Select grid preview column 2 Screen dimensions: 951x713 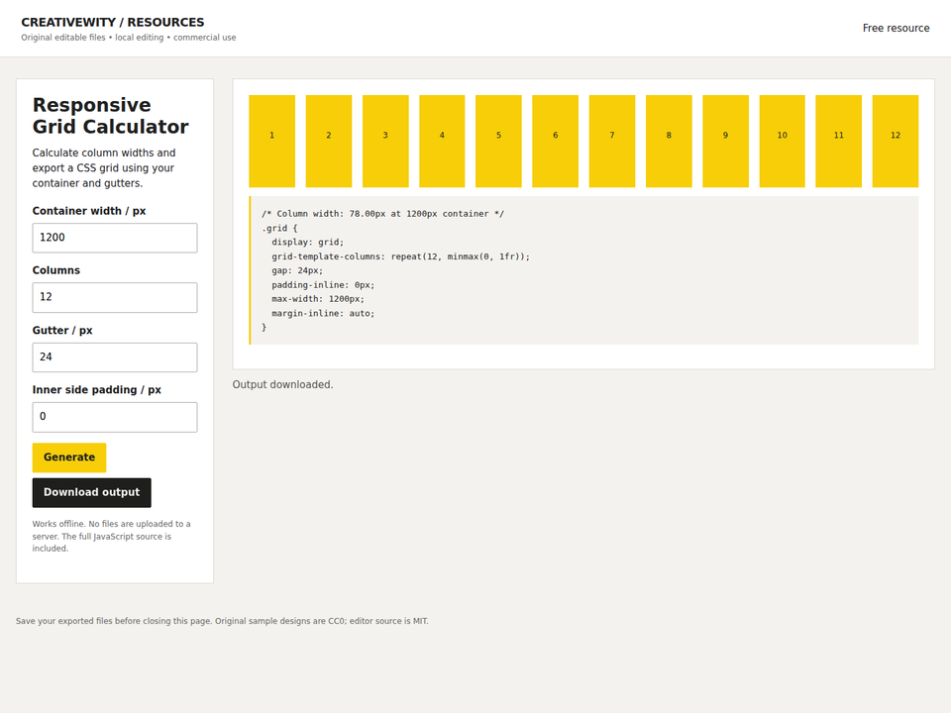(x=329, y=141)
